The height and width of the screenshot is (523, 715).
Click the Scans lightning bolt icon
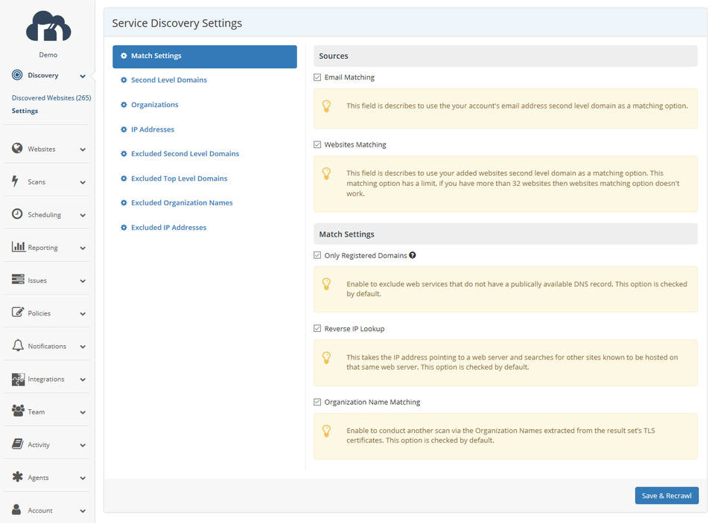[x=16, y=182]
